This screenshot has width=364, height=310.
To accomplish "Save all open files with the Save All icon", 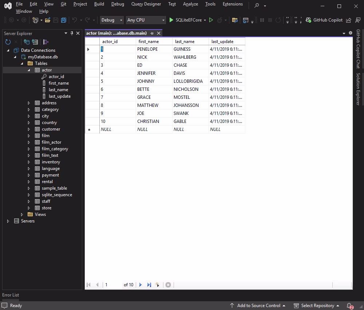I will 63,20.
